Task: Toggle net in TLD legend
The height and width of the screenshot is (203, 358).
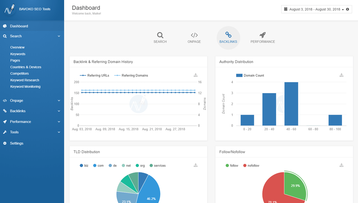Action: (126, 165)
